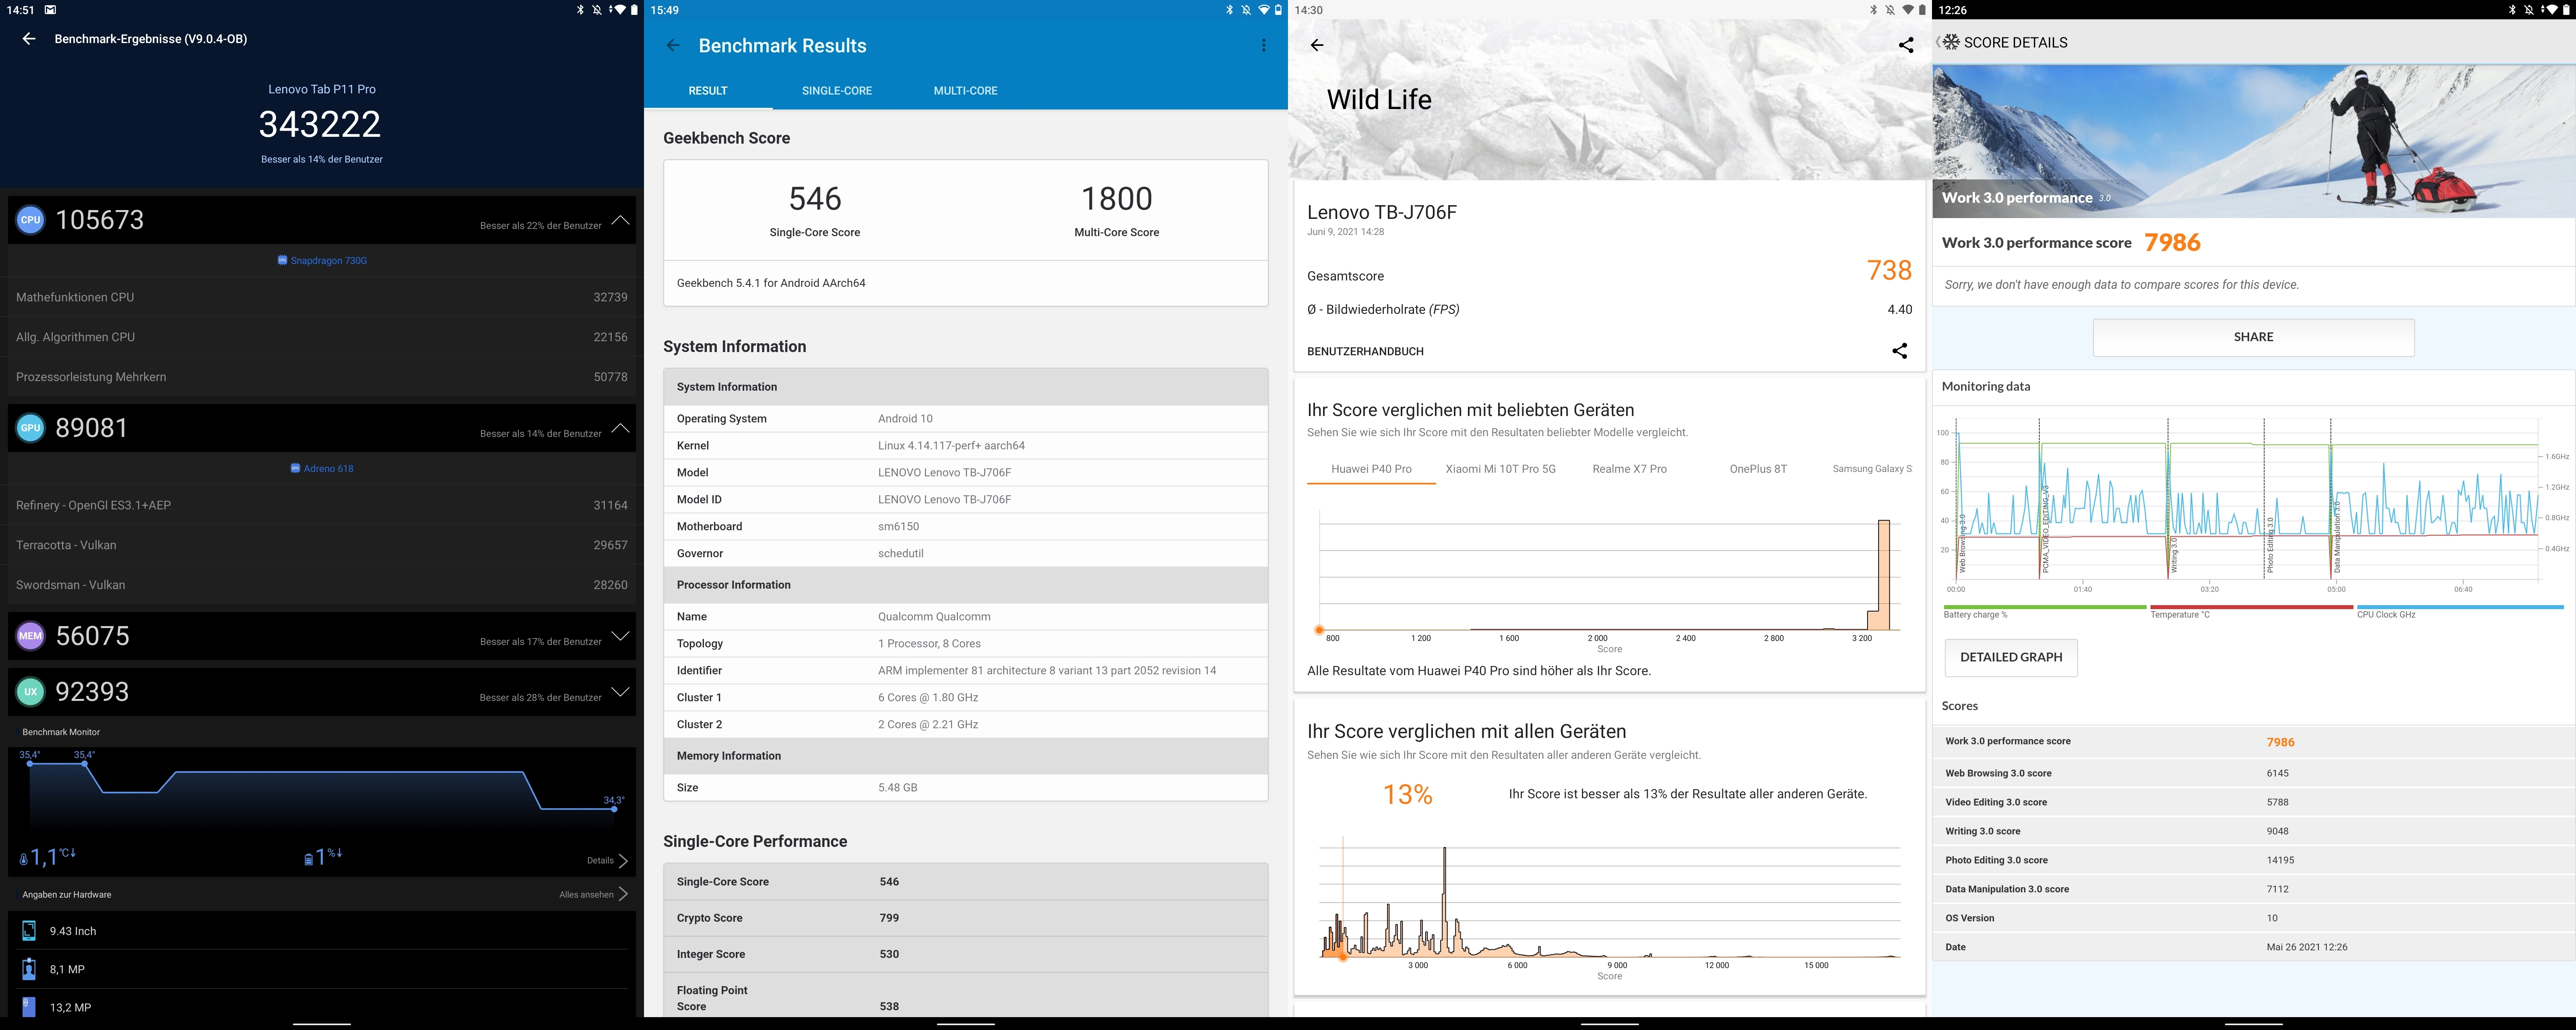Tap the red Temperature °C legend
Screen dimensions: 2576x1030
point(2251,612)
